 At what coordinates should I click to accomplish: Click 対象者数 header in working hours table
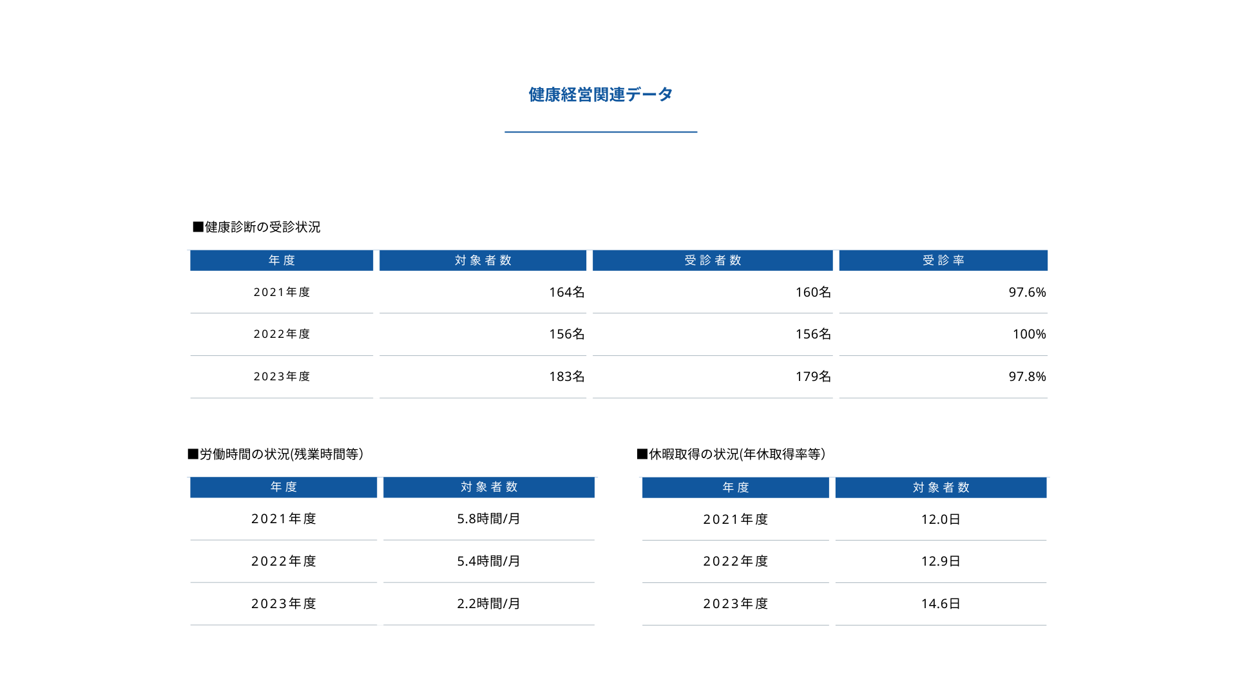coord(489,487)
